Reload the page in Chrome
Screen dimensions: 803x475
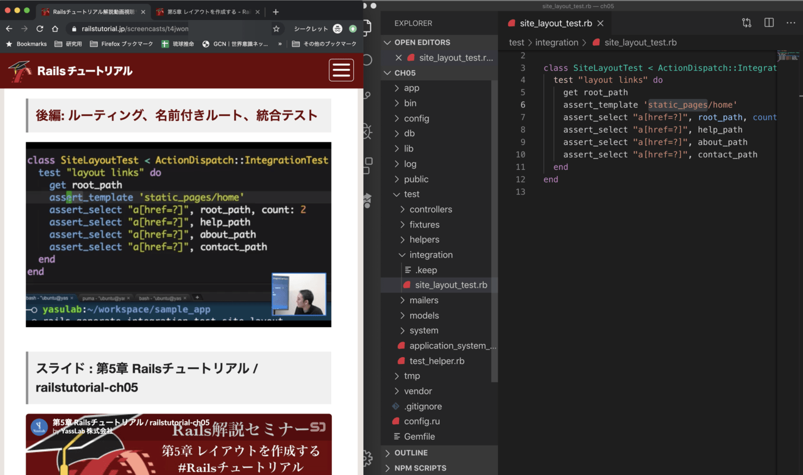point(40,29)
